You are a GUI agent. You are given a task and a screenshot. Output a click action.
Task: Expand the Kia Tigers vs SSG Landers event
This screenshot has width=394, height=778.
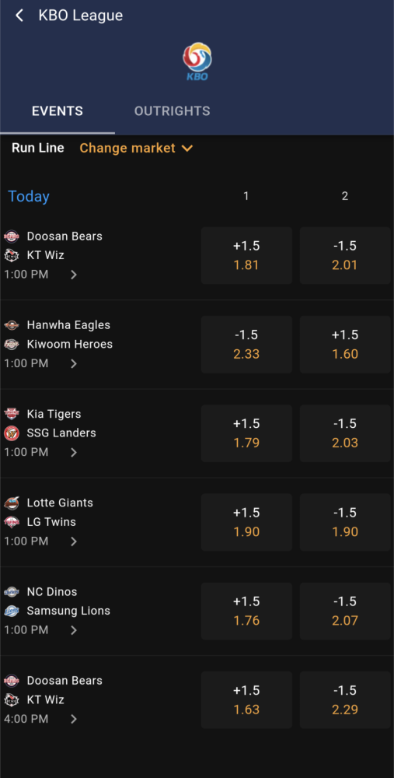point(74,452)
